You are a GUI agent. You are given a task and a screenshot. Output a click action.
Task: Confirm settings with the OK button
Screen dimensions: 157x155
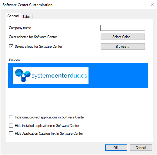pos(116,148)
